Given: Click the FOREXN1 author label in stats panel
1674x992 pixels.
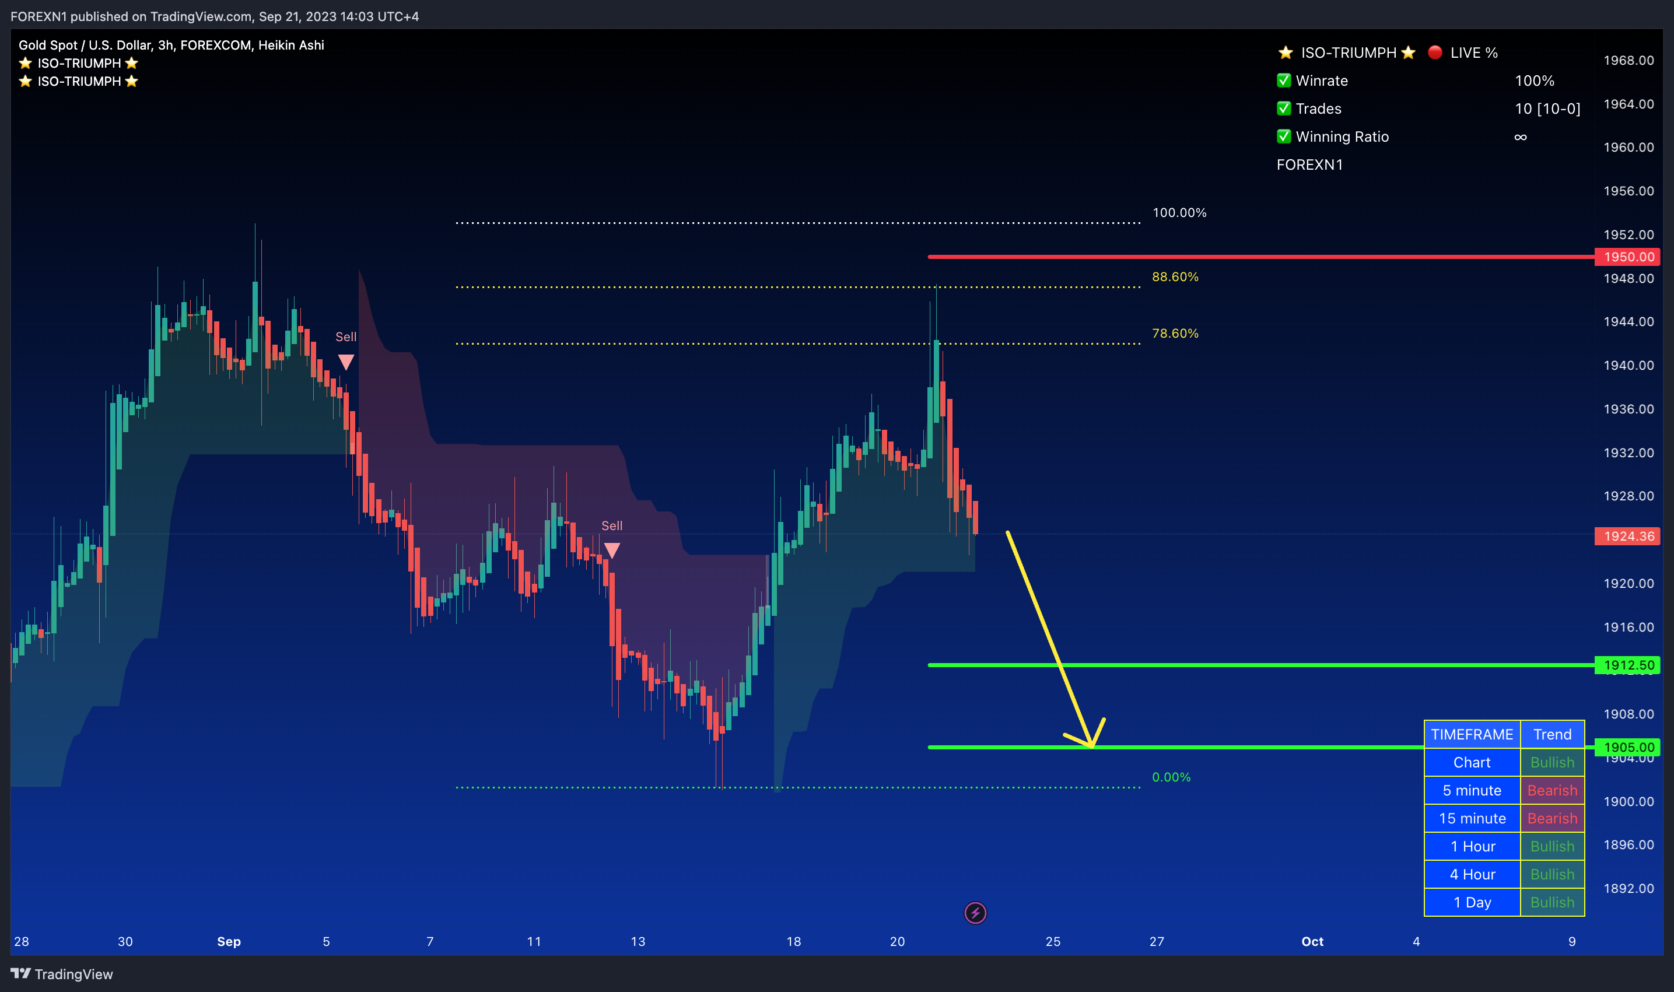Looking at the screenshot, I should point(1309,164).
